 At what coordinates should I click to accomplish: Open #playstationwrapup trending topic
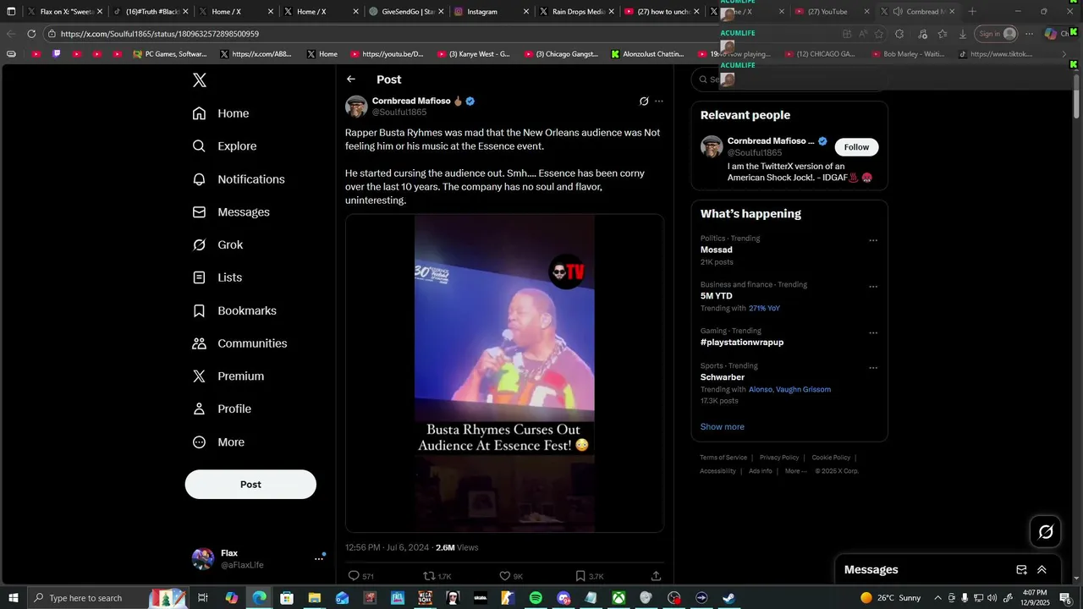[x=741, y=343]
